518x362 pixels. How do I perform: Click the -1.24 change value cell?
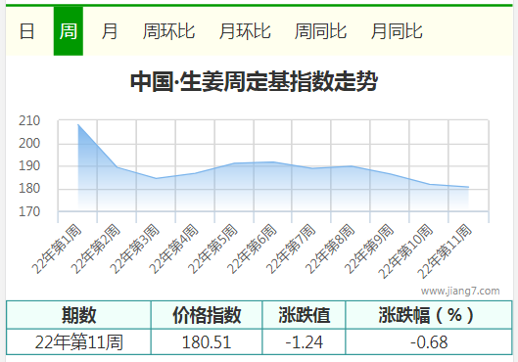point(304,341)
